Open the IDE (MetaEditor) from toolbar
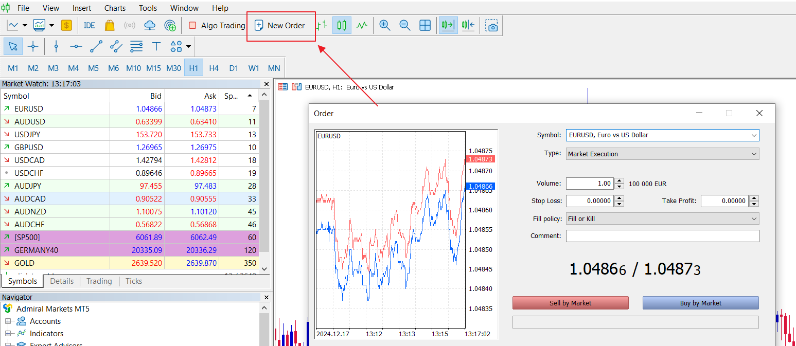 90,25
